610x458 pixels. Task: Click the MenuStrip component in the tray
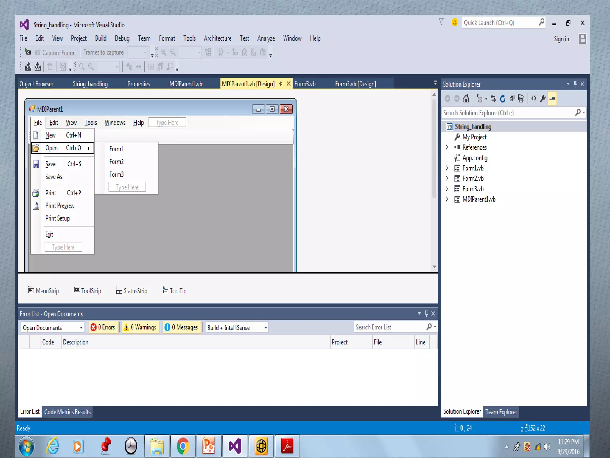click(x=43, y=290)
